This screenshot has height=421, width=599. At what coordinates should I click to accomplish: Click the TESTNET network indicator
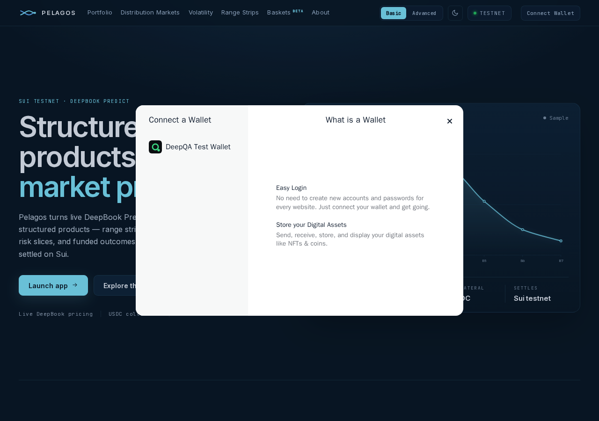489,13
